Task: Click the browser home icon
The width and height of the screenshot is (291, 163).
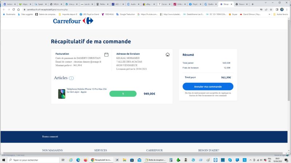Action: [19, 9]
